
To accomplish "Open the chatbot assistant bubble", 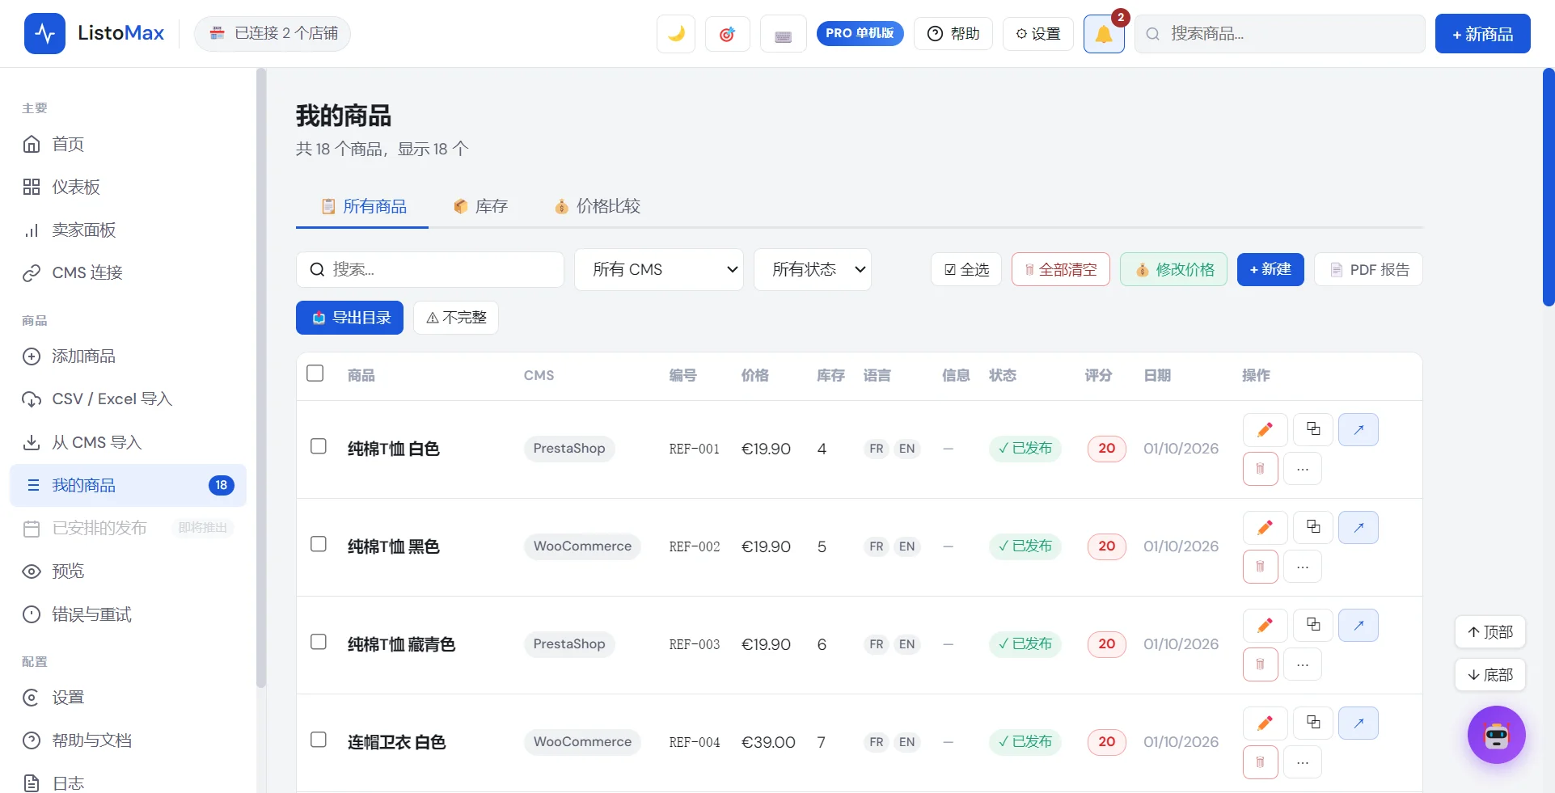I will coord(1496,735).
